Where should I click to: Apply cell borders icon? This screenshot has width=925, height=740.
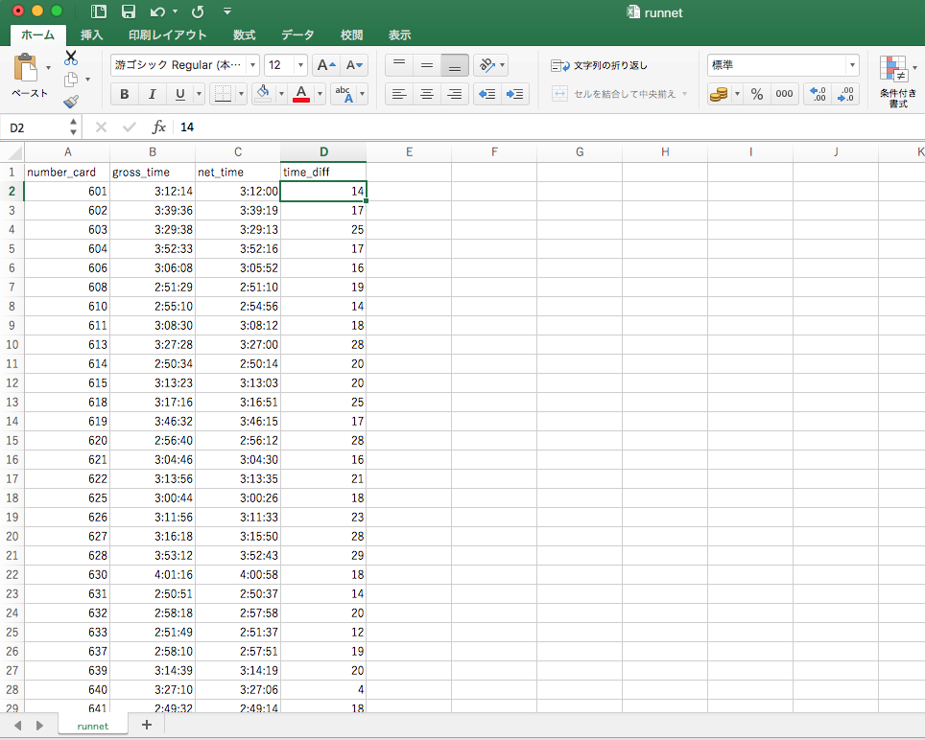pyautogui.click(x=223, y=94)
